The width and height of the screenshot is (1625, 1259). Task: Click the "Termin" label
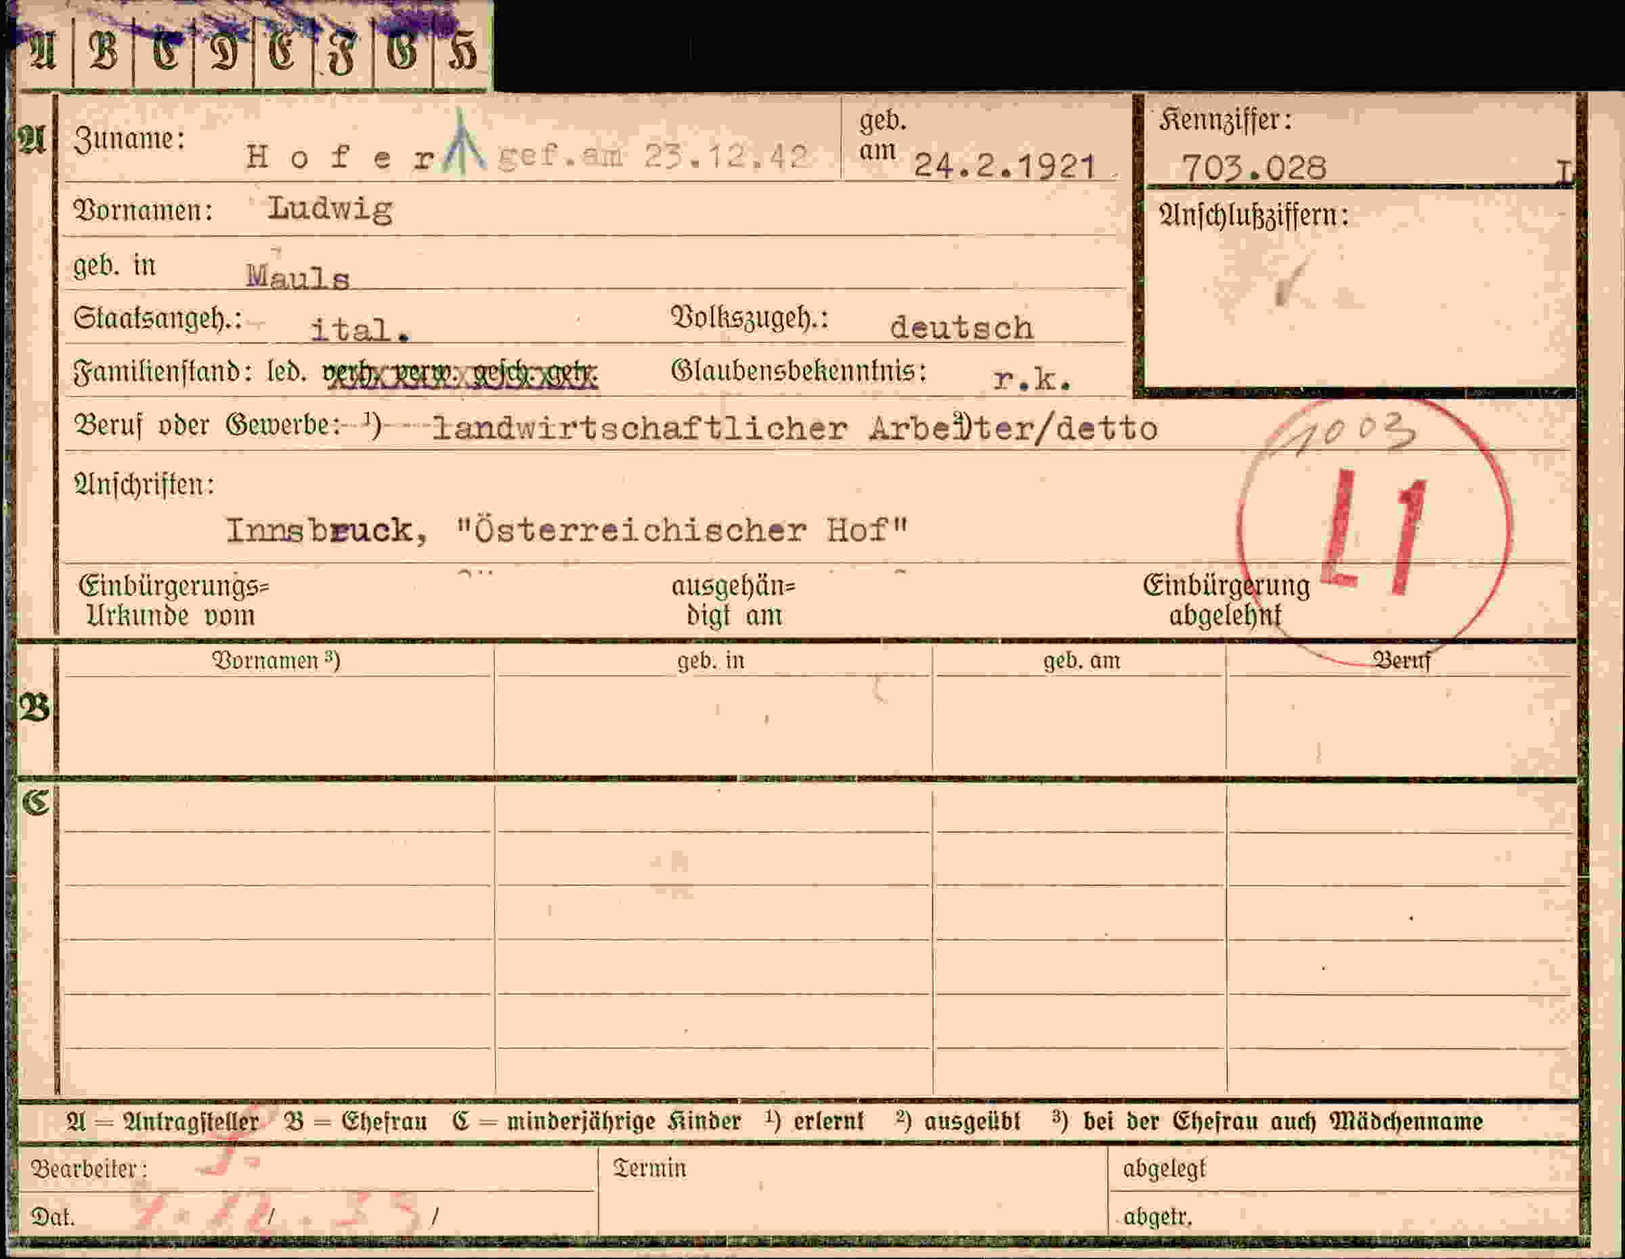tap(649, 1168)
